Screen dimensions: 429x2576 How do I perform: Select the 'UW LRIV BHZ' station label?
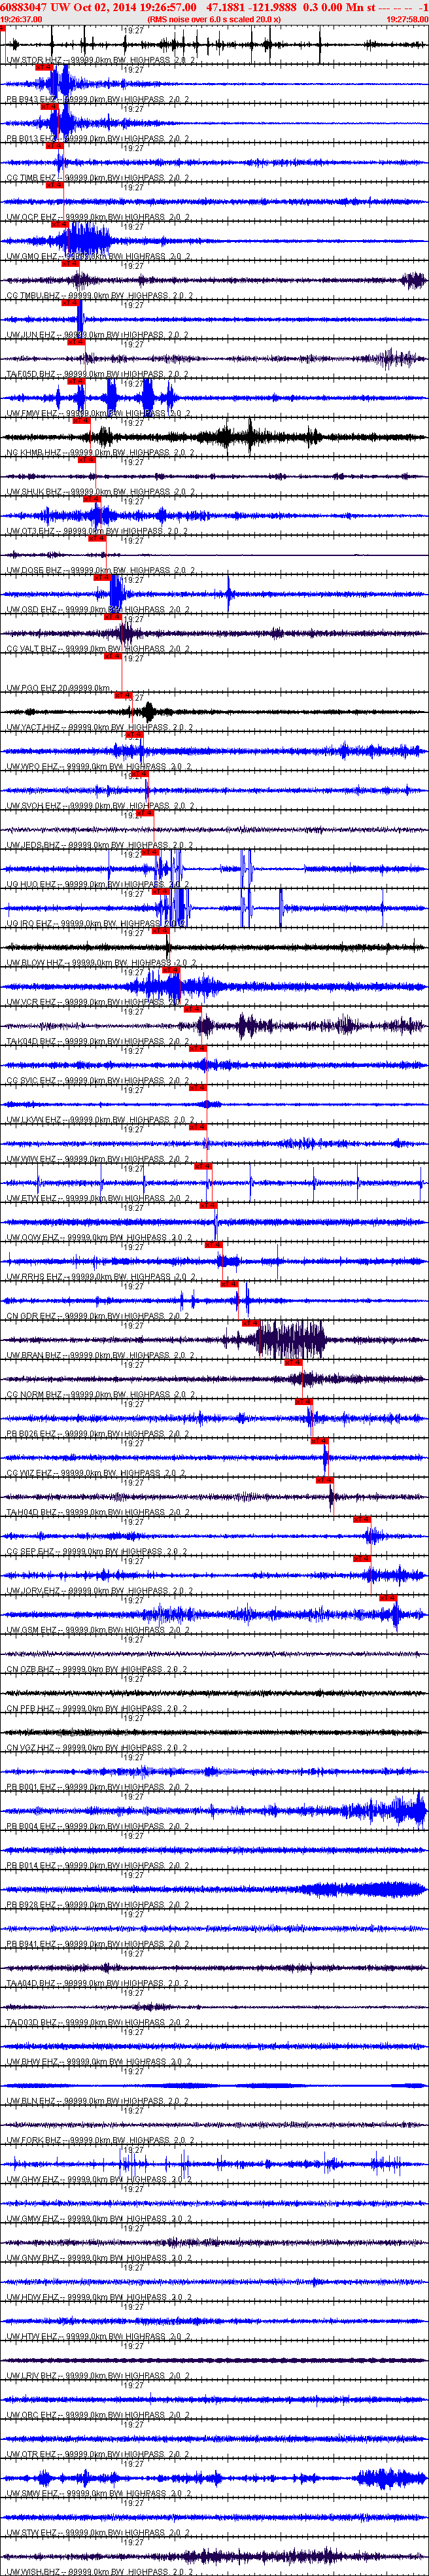[x=33, y=2376]
